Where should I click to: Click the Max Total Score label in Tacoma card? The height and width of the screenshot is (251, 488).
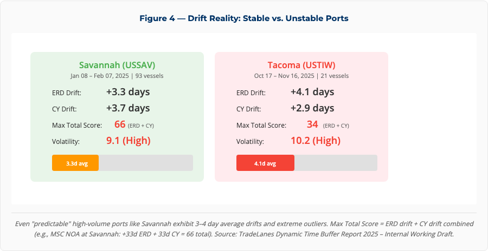[x=261, y=125]
